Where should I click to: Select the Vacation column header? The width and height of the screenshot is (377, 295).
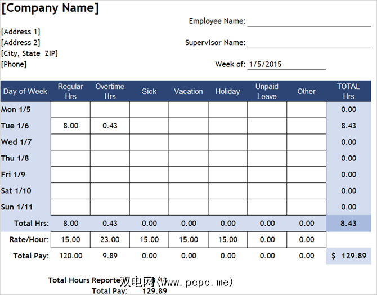pos(188,91)
